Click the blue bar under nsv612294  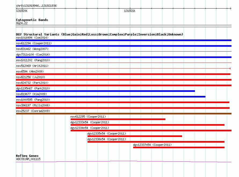tap(124, 46)
